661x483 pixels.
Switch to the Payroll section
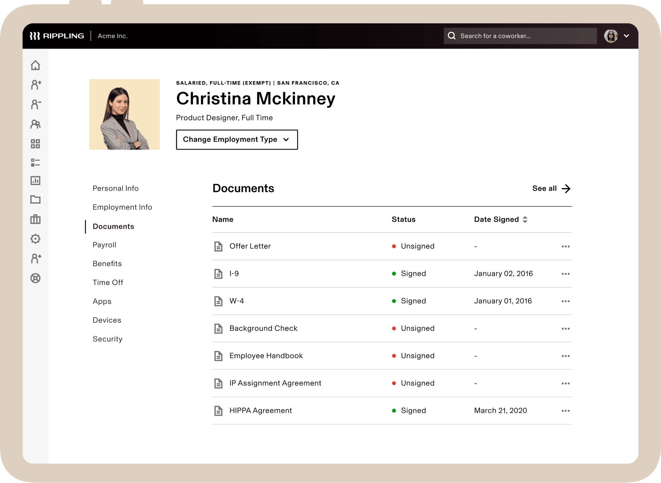click(104, 245)
